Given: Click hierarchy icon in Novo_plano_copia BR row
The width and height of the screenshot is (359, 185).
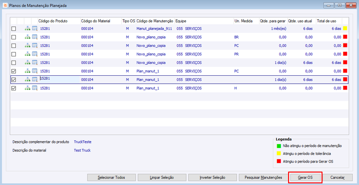Looking at the screenshot, I should (27, 37).
